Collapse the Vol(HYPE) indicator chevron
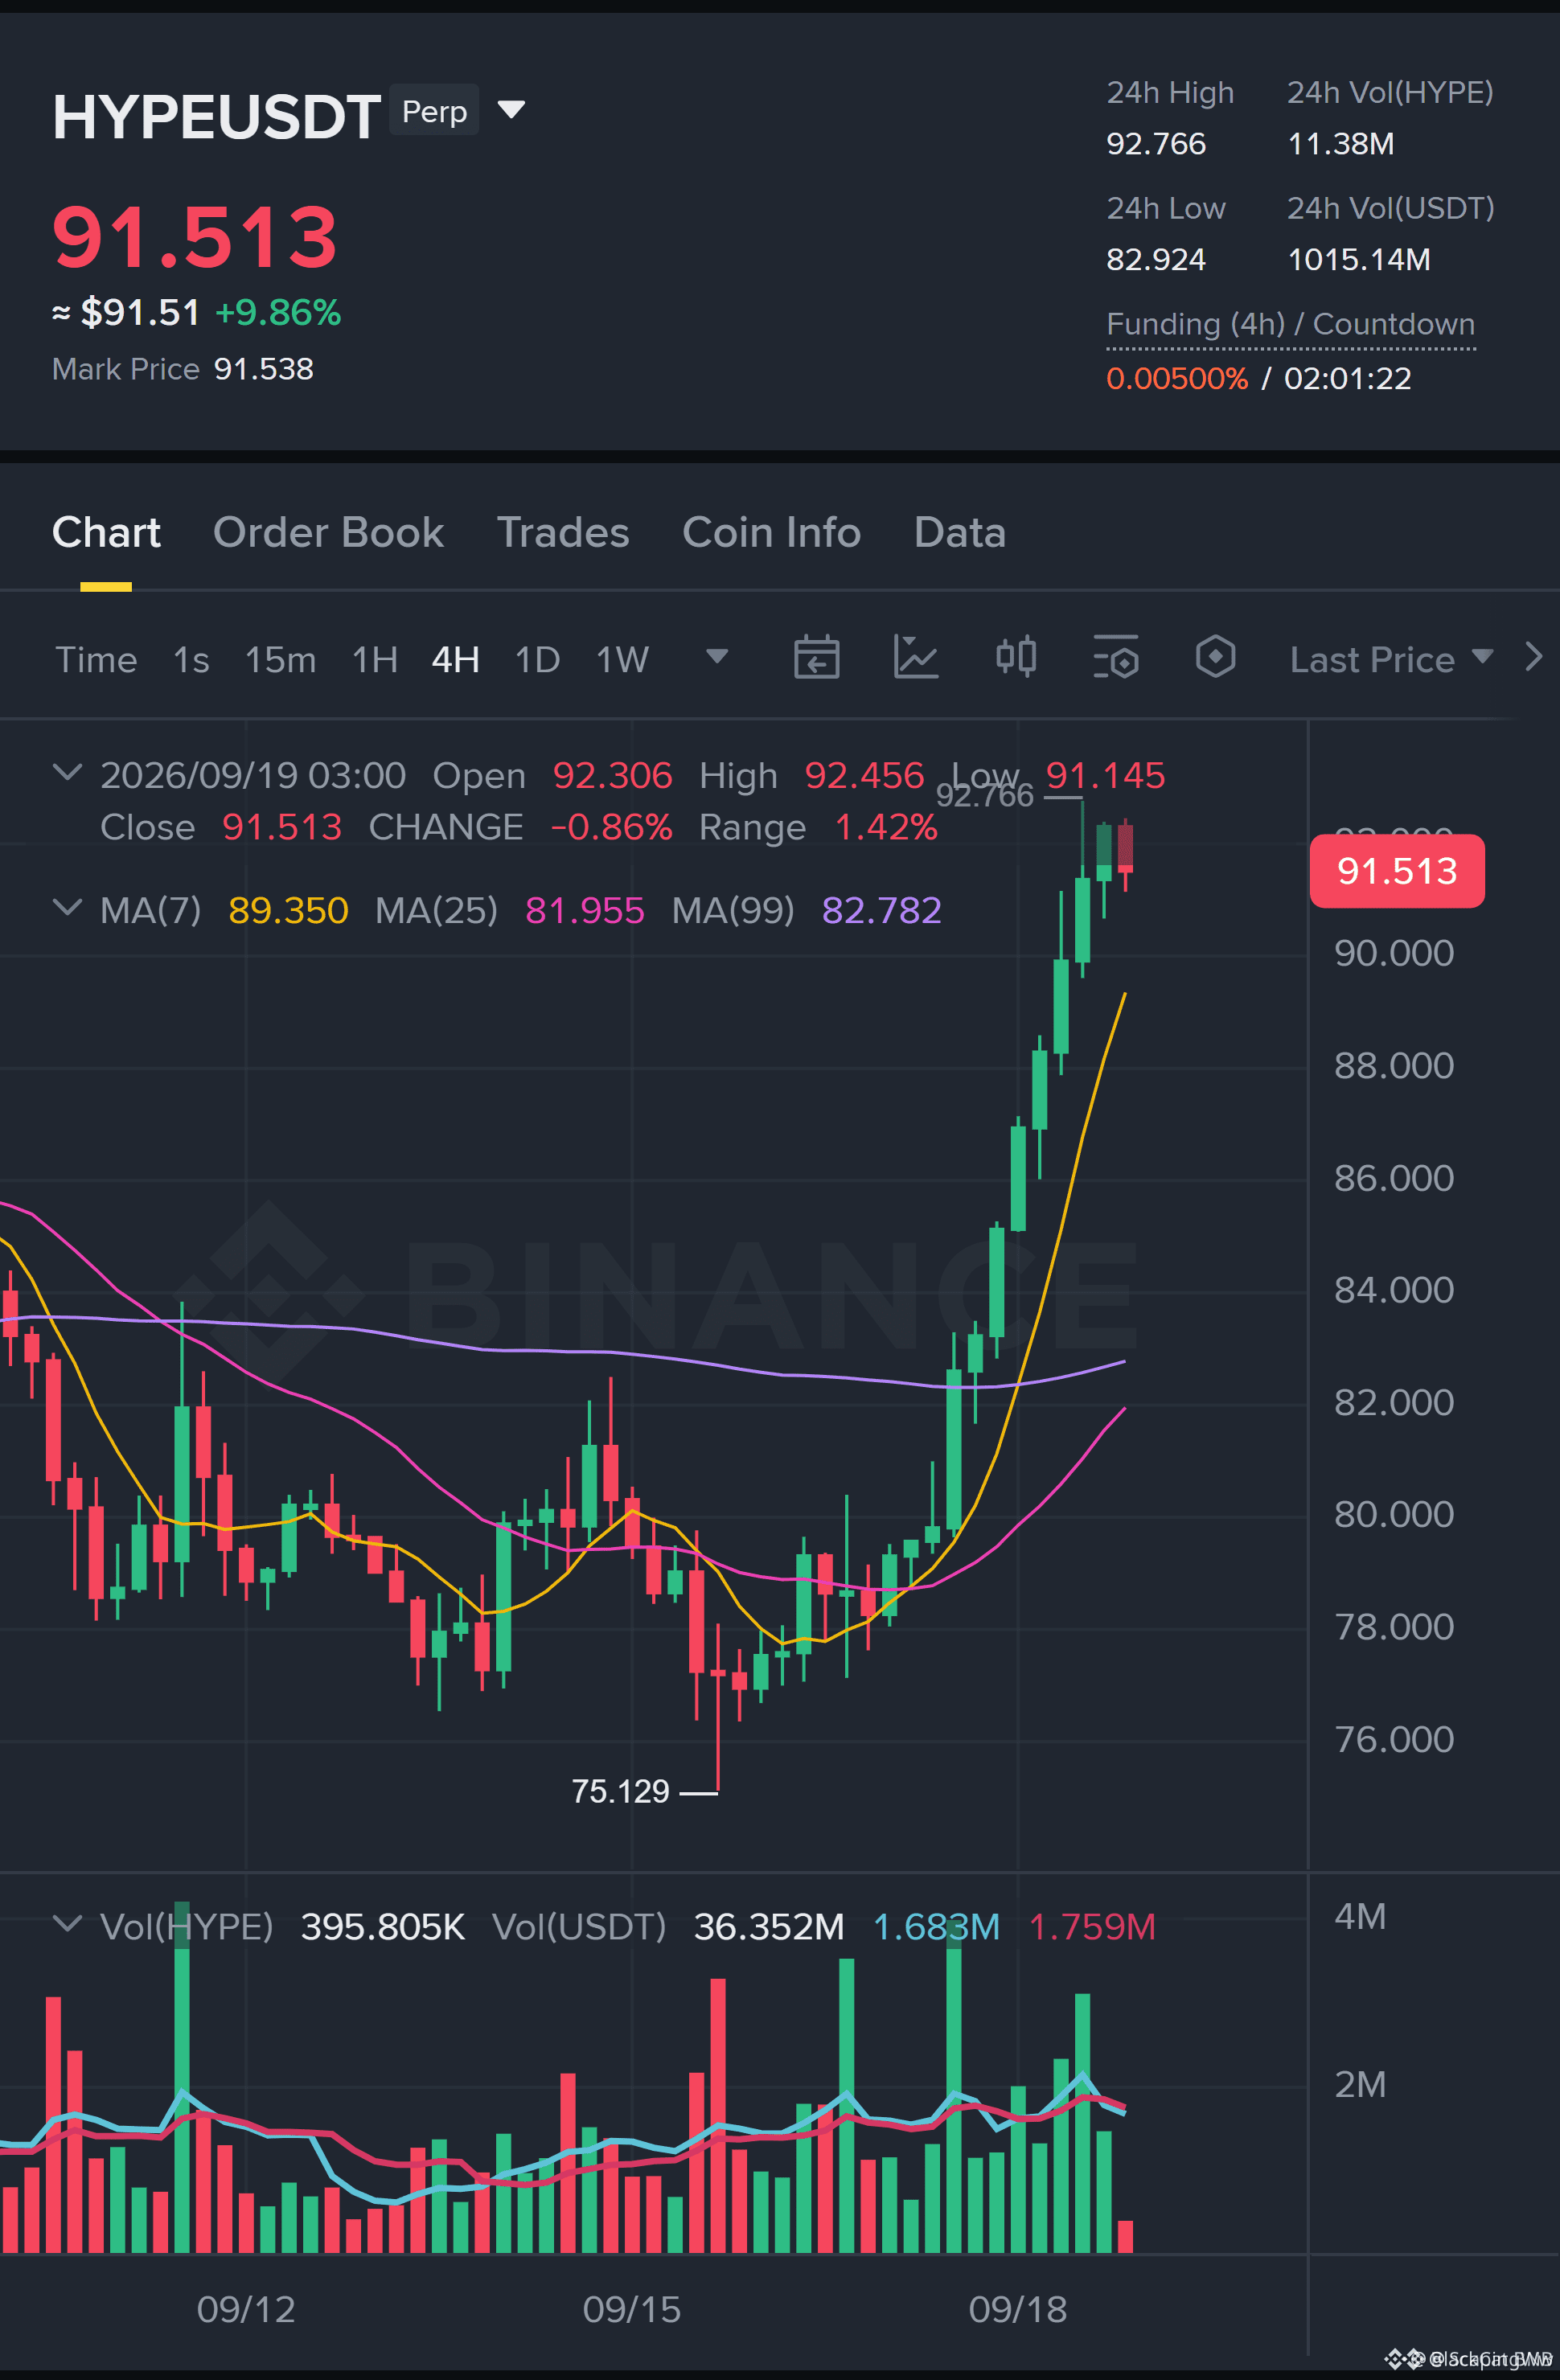1560x2380 pixels. pyautogui.click(x=67, y=1924)
